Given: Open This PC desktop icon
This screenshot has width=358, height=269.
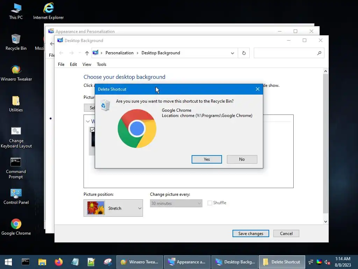Looking at the screenshot, I should (x=16, y=11).
